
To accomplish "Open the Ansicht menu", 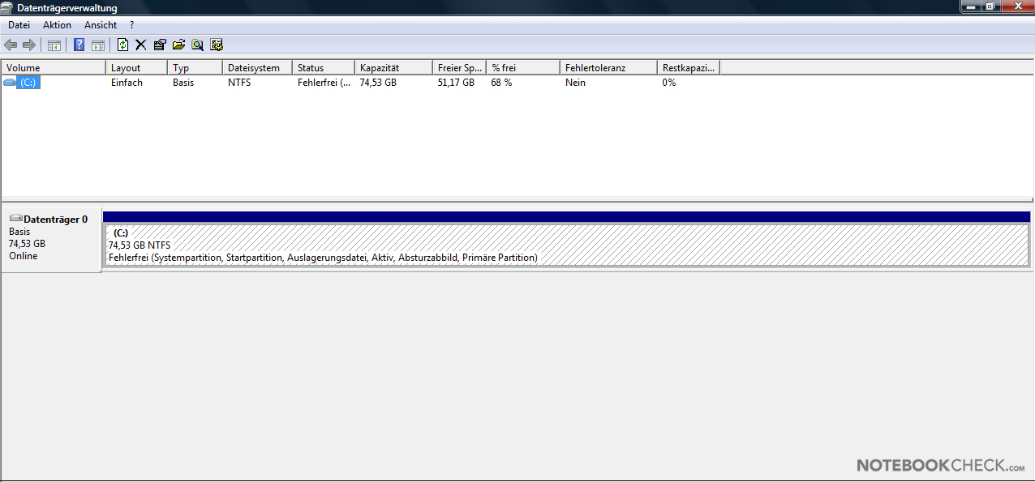I will click(101, 25).
